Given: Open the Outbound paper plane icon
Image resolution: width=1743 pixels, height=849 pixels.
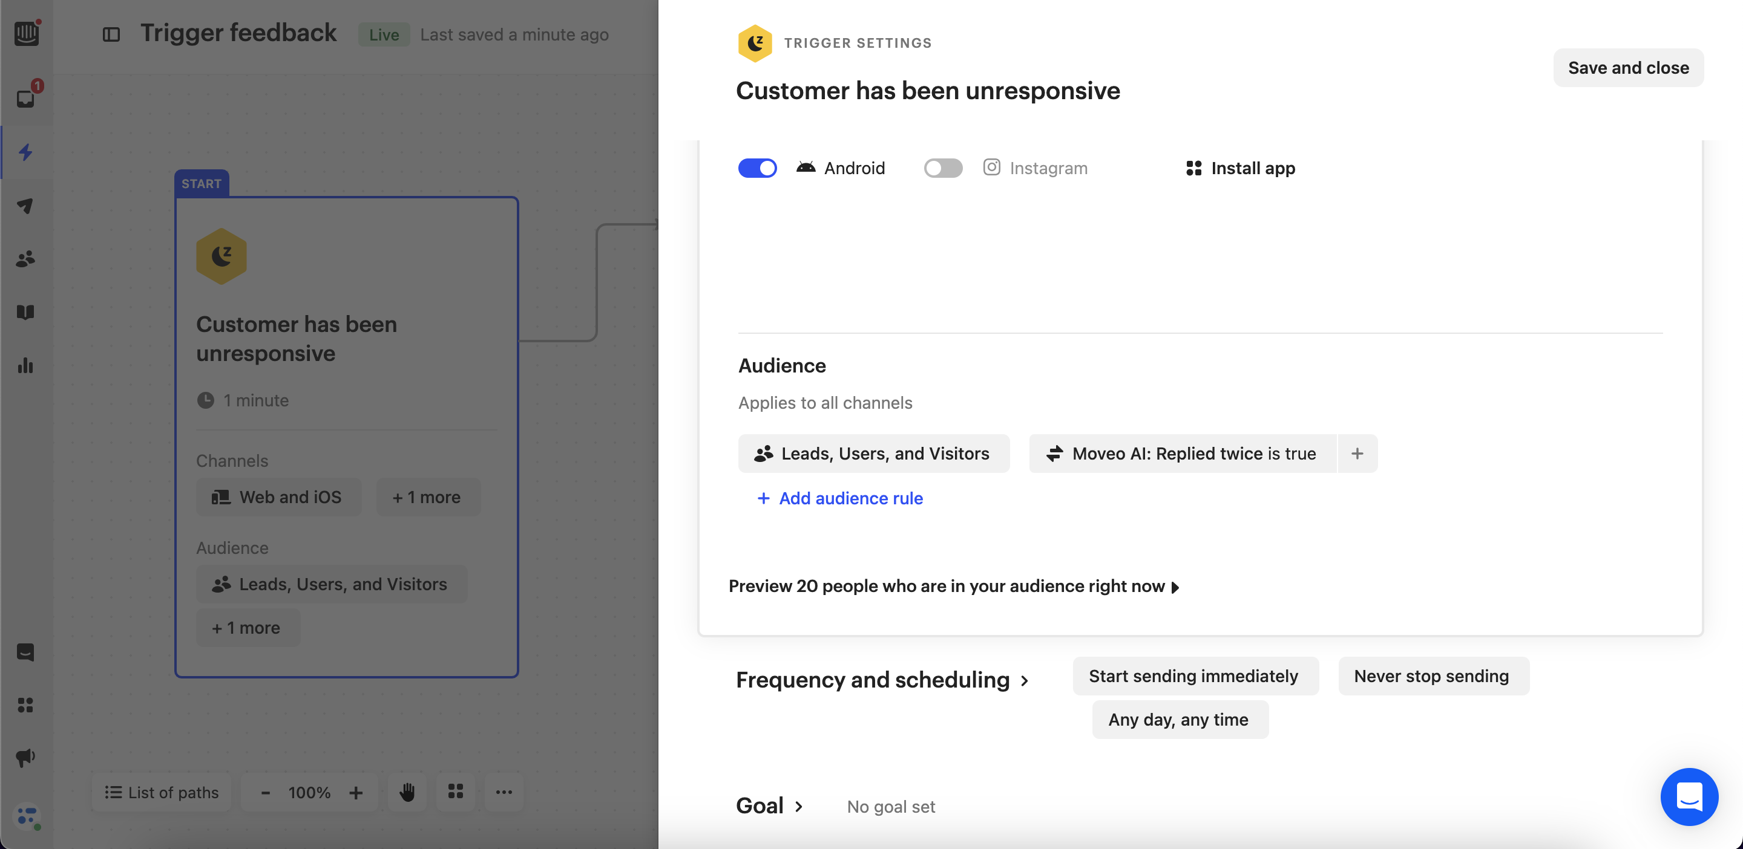Looking at the screenshot, I should click(x=25, y=206).
